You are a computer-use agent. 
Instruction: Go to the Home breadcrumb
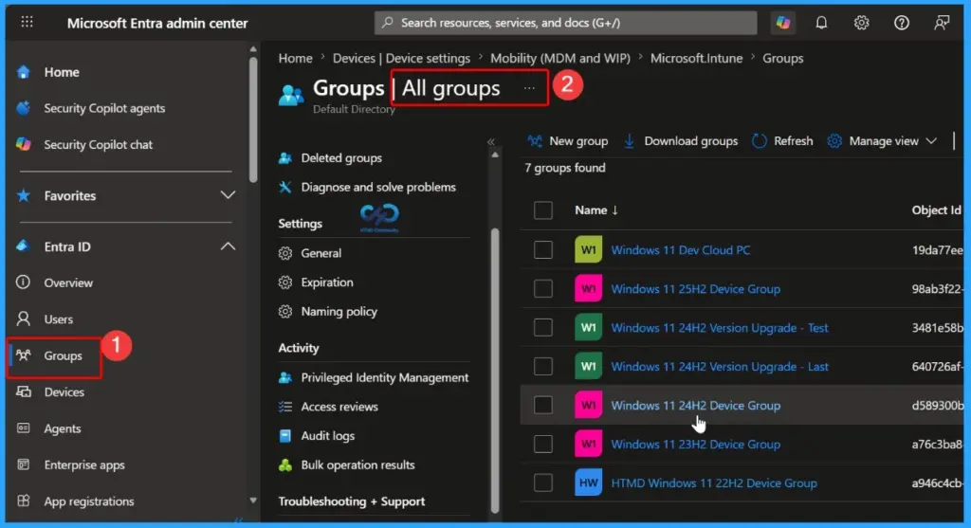296,58
